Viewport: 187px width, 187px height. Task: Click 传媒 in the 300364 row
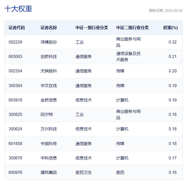(x=120, y=85)
